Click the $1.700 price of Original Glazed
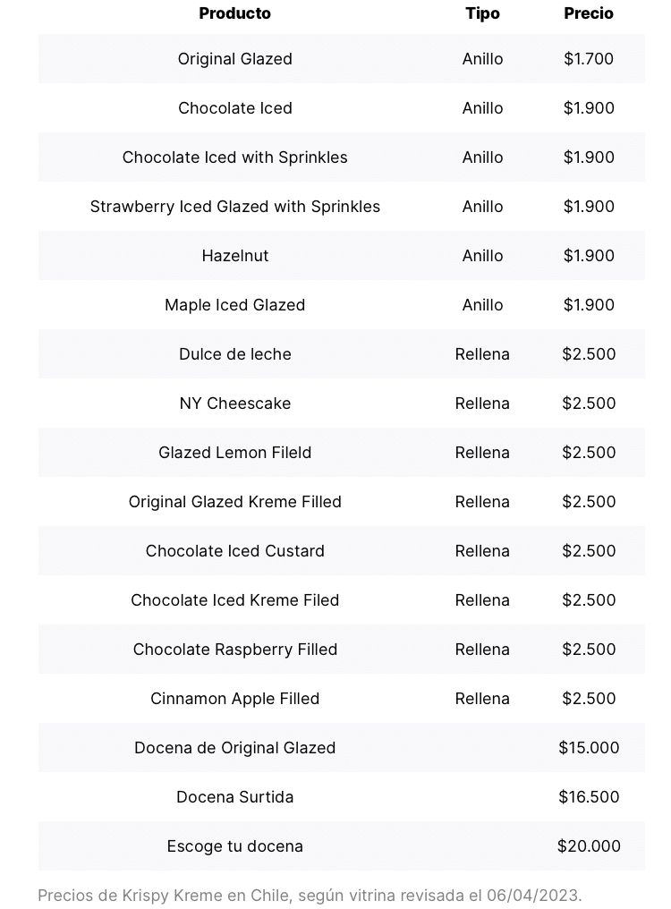 589,59
